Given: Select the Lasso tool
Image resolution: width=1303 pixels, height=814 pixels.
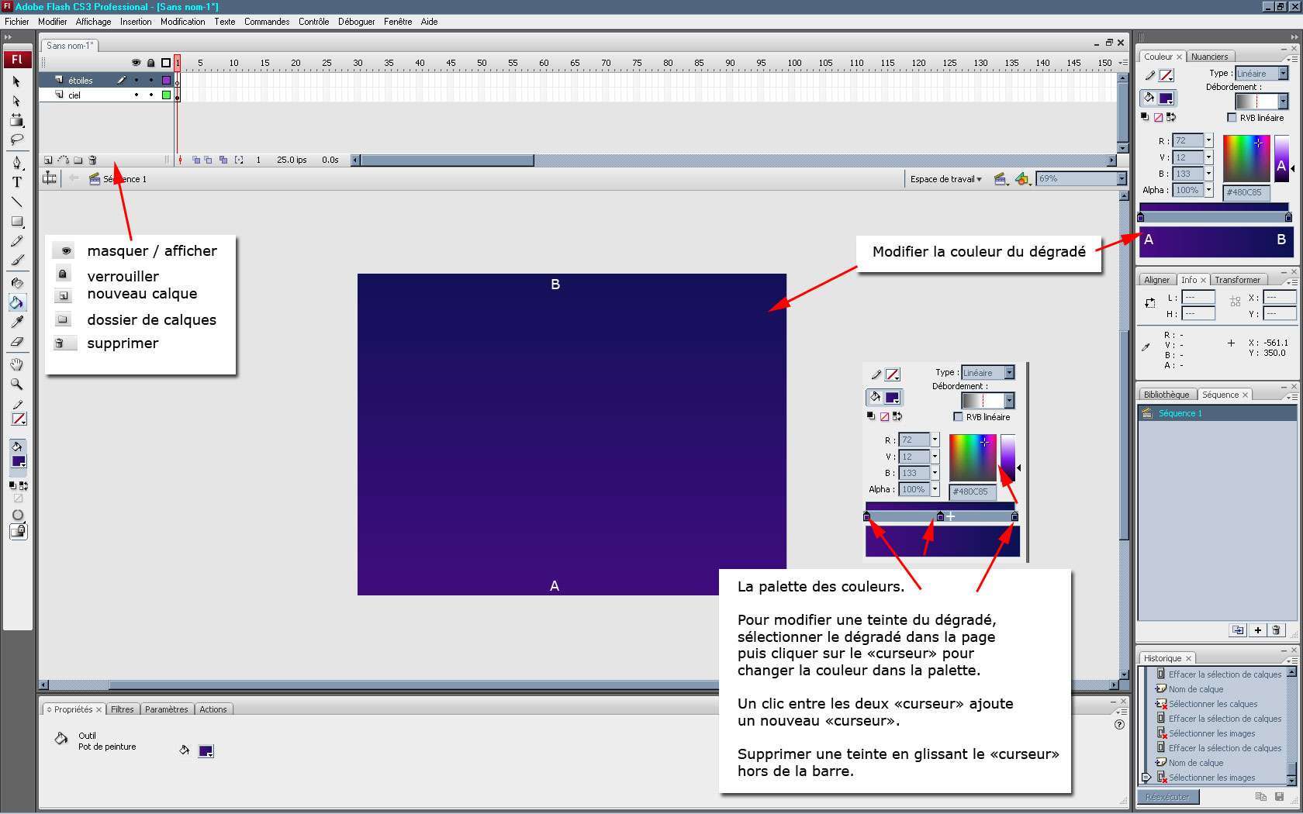Looking at the screenshot, I should [17, 140].
